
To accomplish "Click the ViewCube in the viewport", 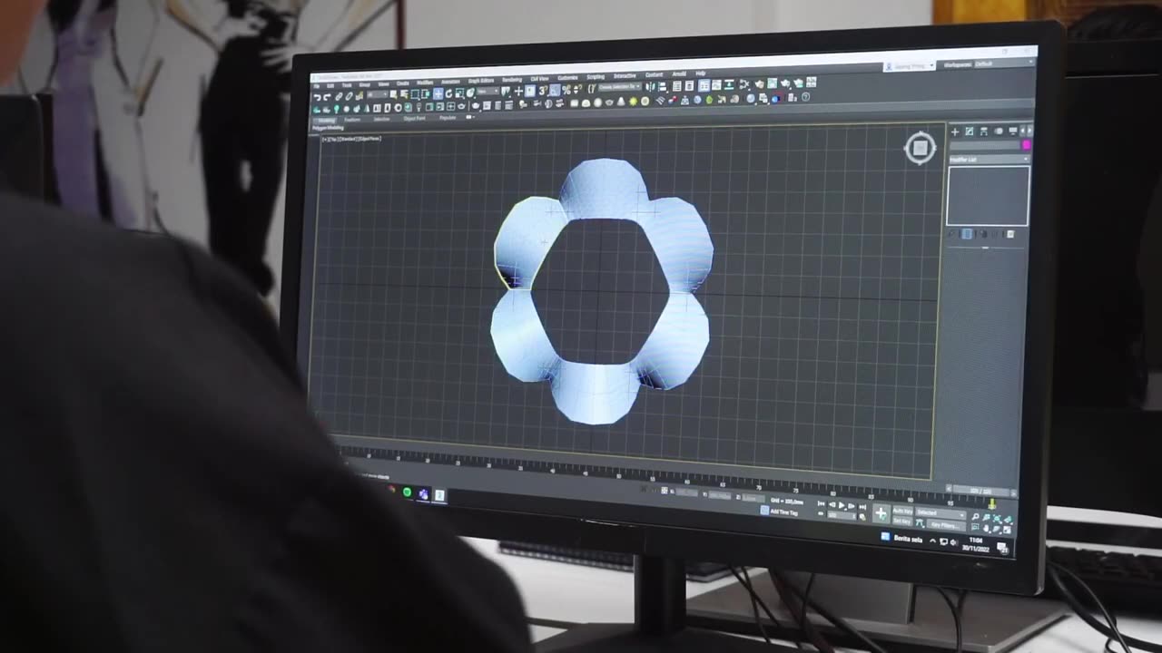I will [x=920, y=148].
